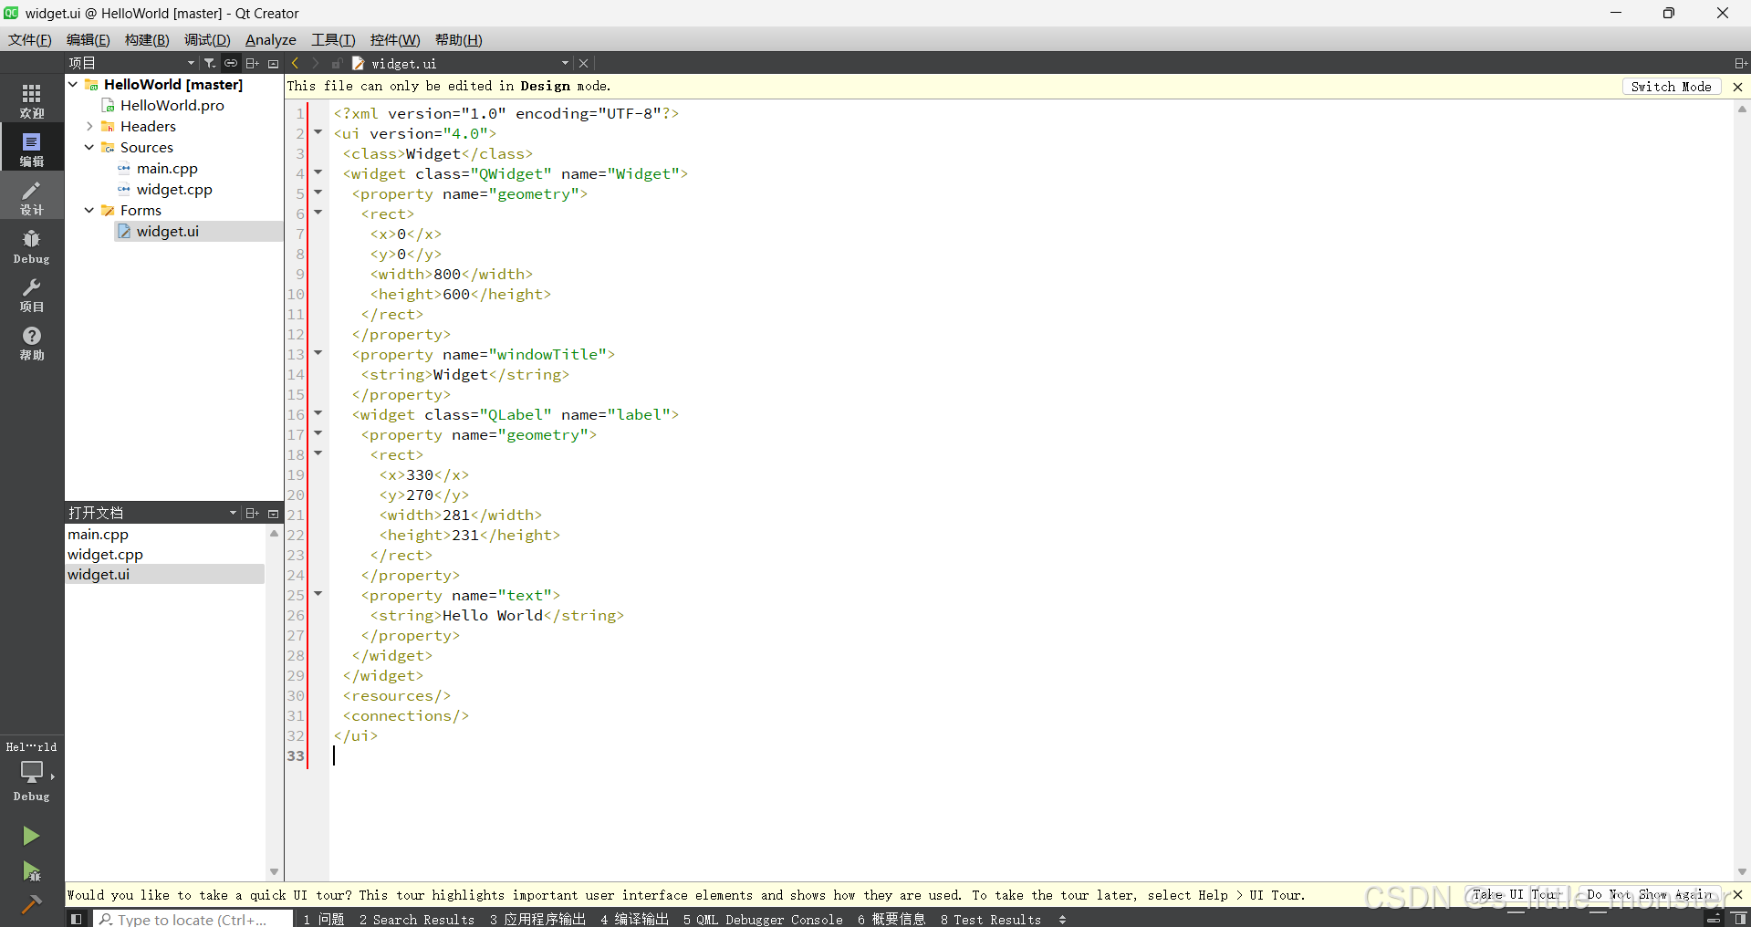
Task: Click open documents list scrollbar up arrow
Action: pos(274,533)
